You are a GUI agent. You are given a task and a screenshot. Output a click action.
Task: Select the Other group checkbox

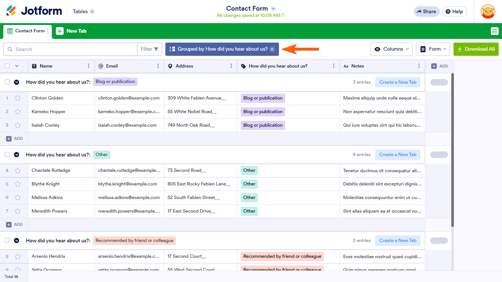click(x=7, y=155)
